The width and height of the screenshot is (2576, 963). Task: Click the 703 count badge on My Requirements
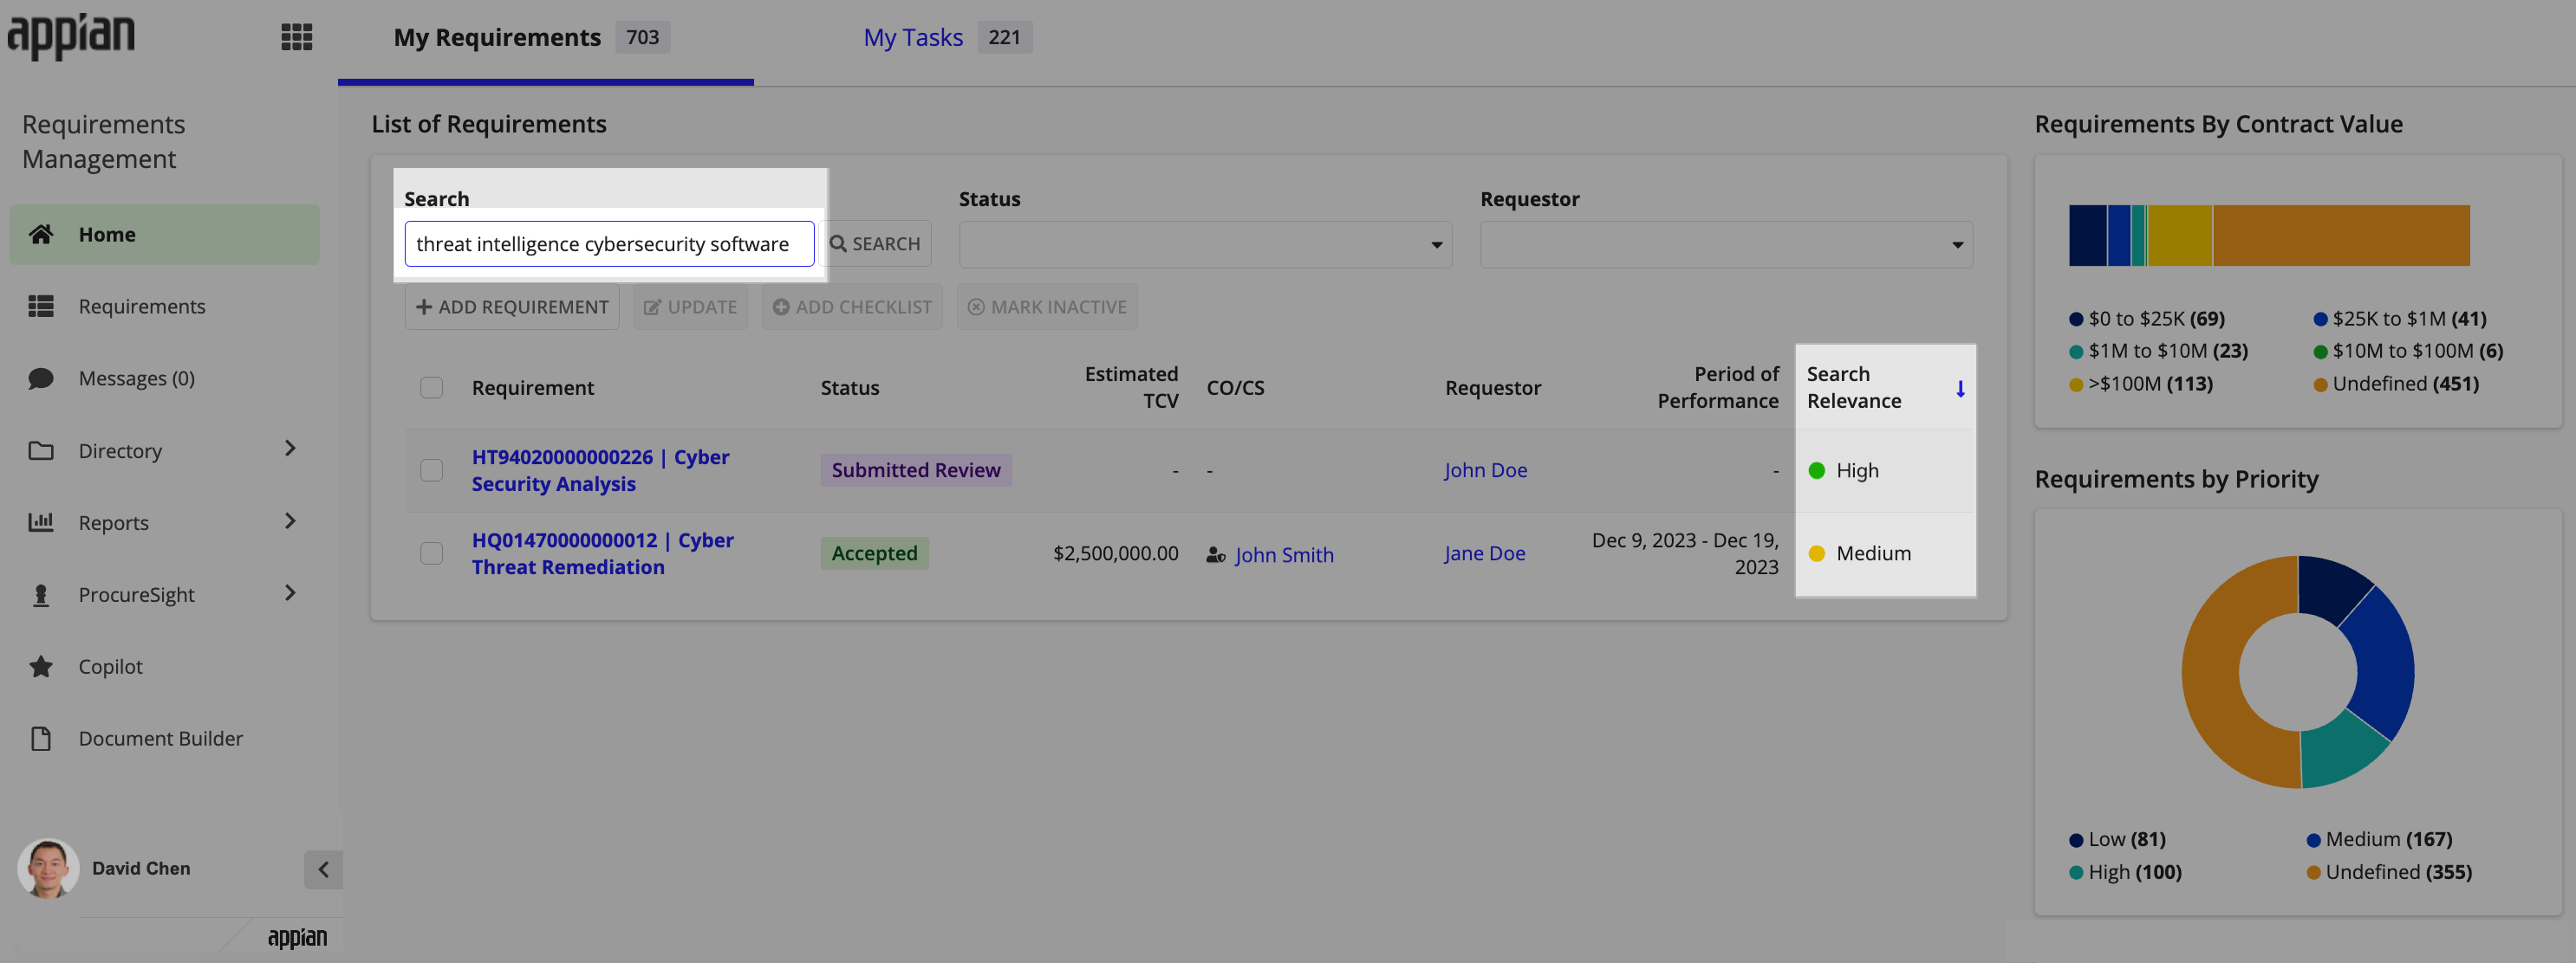[x=642, y=37]
